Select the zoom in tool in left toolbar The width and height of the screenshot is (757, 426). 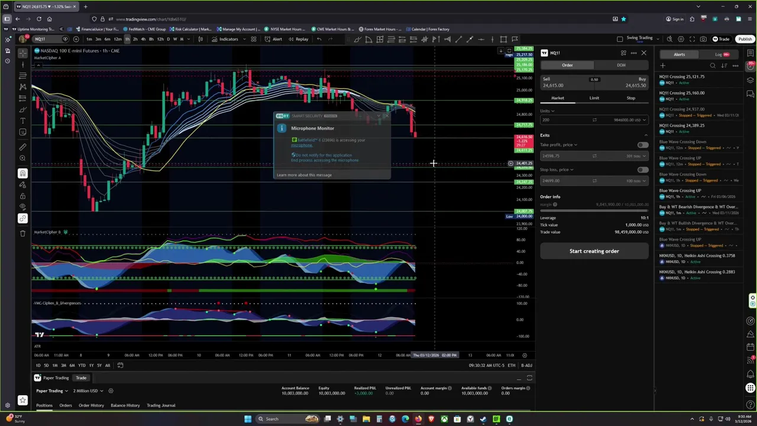[22, 158]
